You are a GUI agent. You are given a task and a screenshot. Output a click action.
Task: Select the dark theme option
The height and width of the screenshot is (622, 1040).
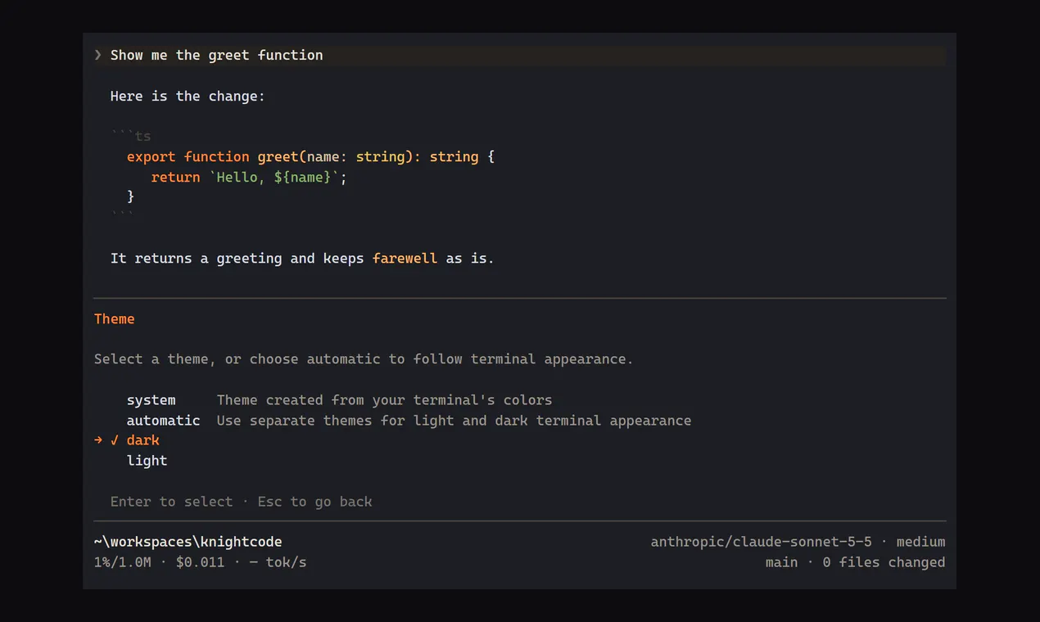[x=143, y=440]
